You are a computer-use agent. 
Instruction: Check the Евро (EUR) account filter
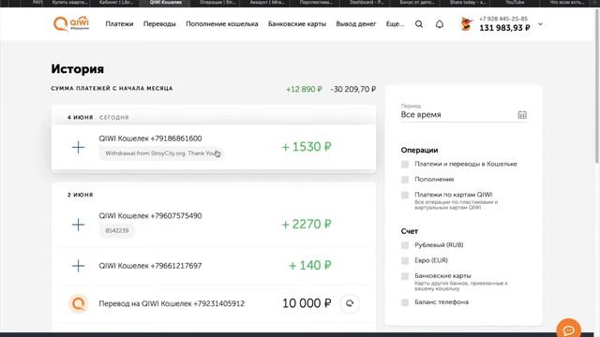(405, 260)
